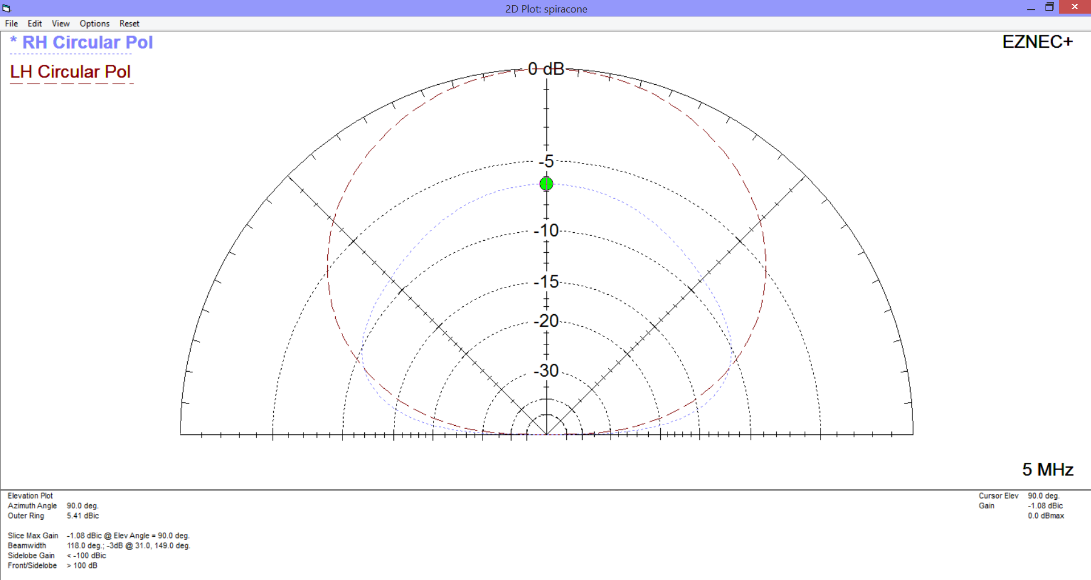
Task: Click Reset in the menu bar
Action: coord(129,23)
